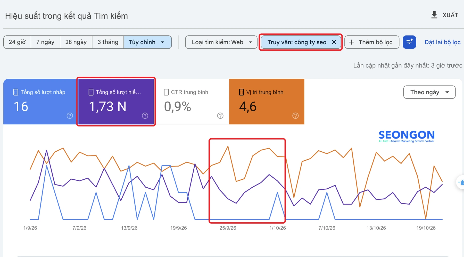Click the 25/9/26 date label on chart axis
The image size is (464, 257).
point(228,228)
